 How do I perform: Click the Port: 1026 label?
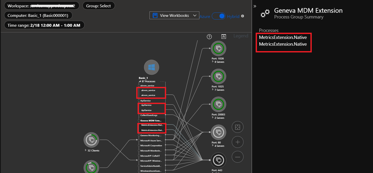pos(218,59)
